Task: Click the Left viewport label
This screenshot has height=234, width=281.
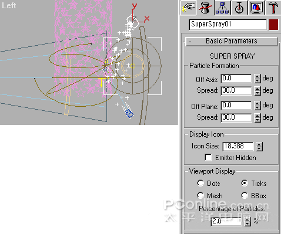Action: point(9,5)
